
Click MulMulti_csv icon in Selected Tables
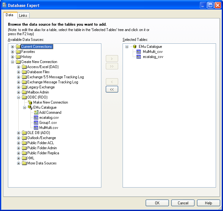pyautogui.click(x=139, y=52)
